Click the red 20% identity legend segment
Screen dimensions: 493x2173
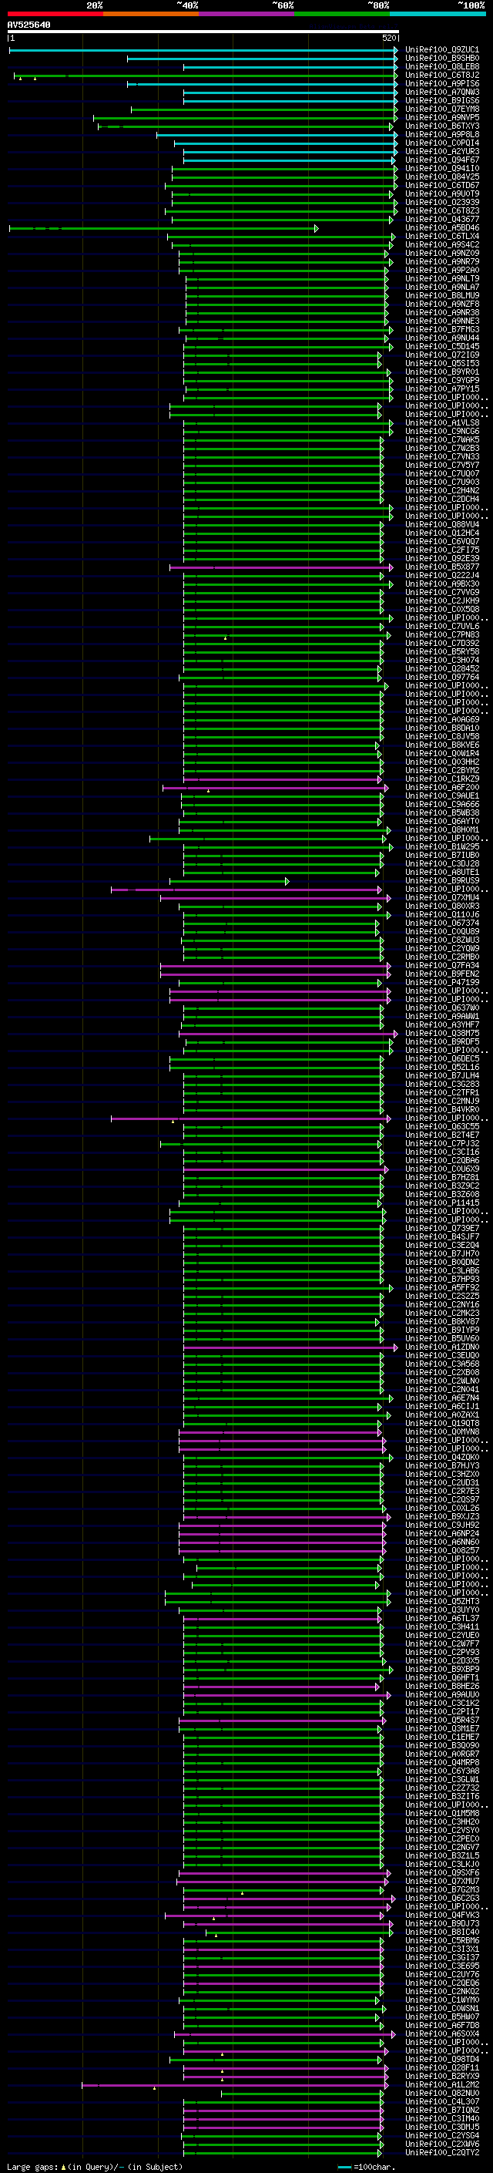click(55, 14)
